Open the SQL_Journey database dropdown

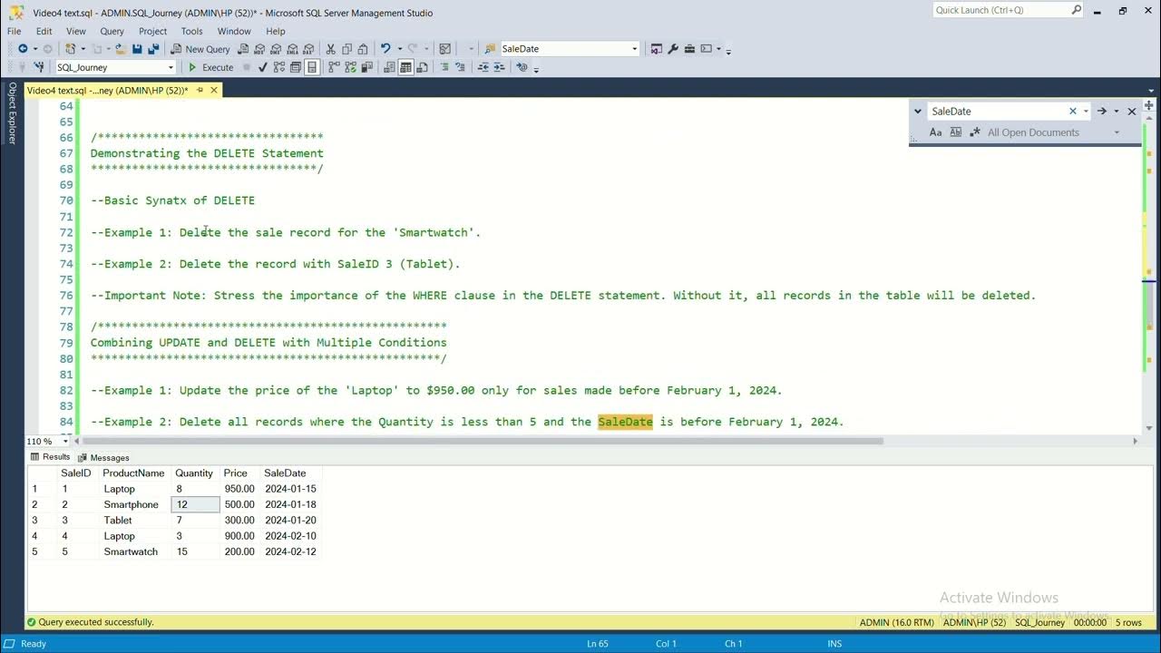tap(171, 67)
